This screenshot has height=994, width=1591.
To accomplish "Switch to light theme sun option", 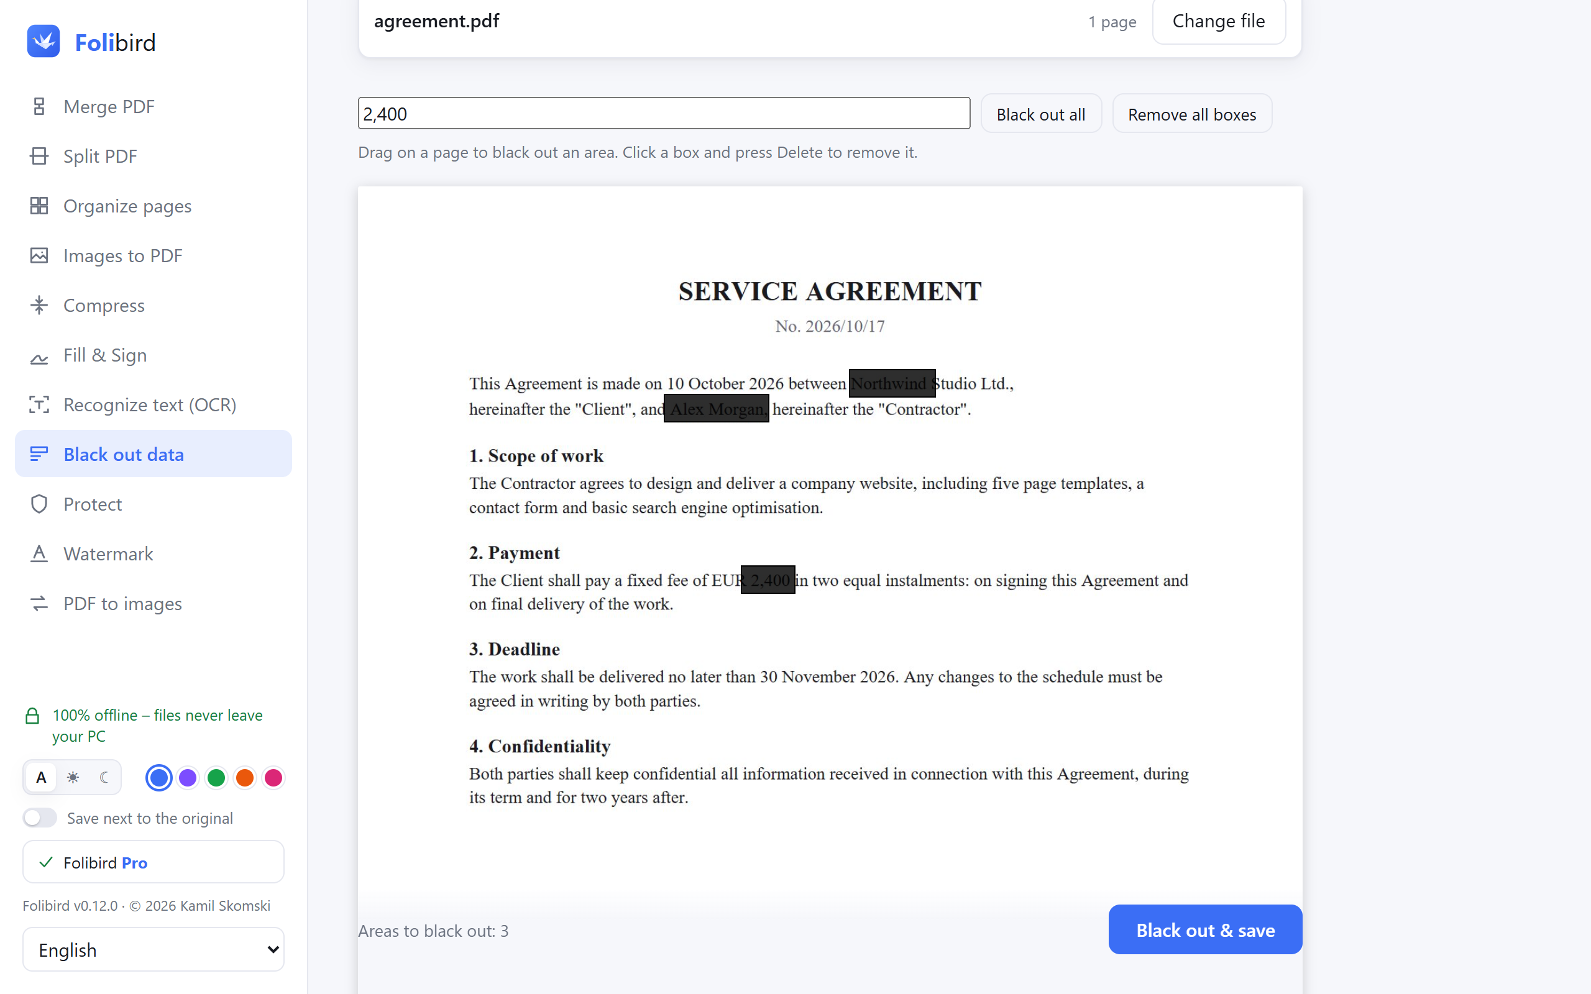I will pyautogui.click(x=73, y=778).
